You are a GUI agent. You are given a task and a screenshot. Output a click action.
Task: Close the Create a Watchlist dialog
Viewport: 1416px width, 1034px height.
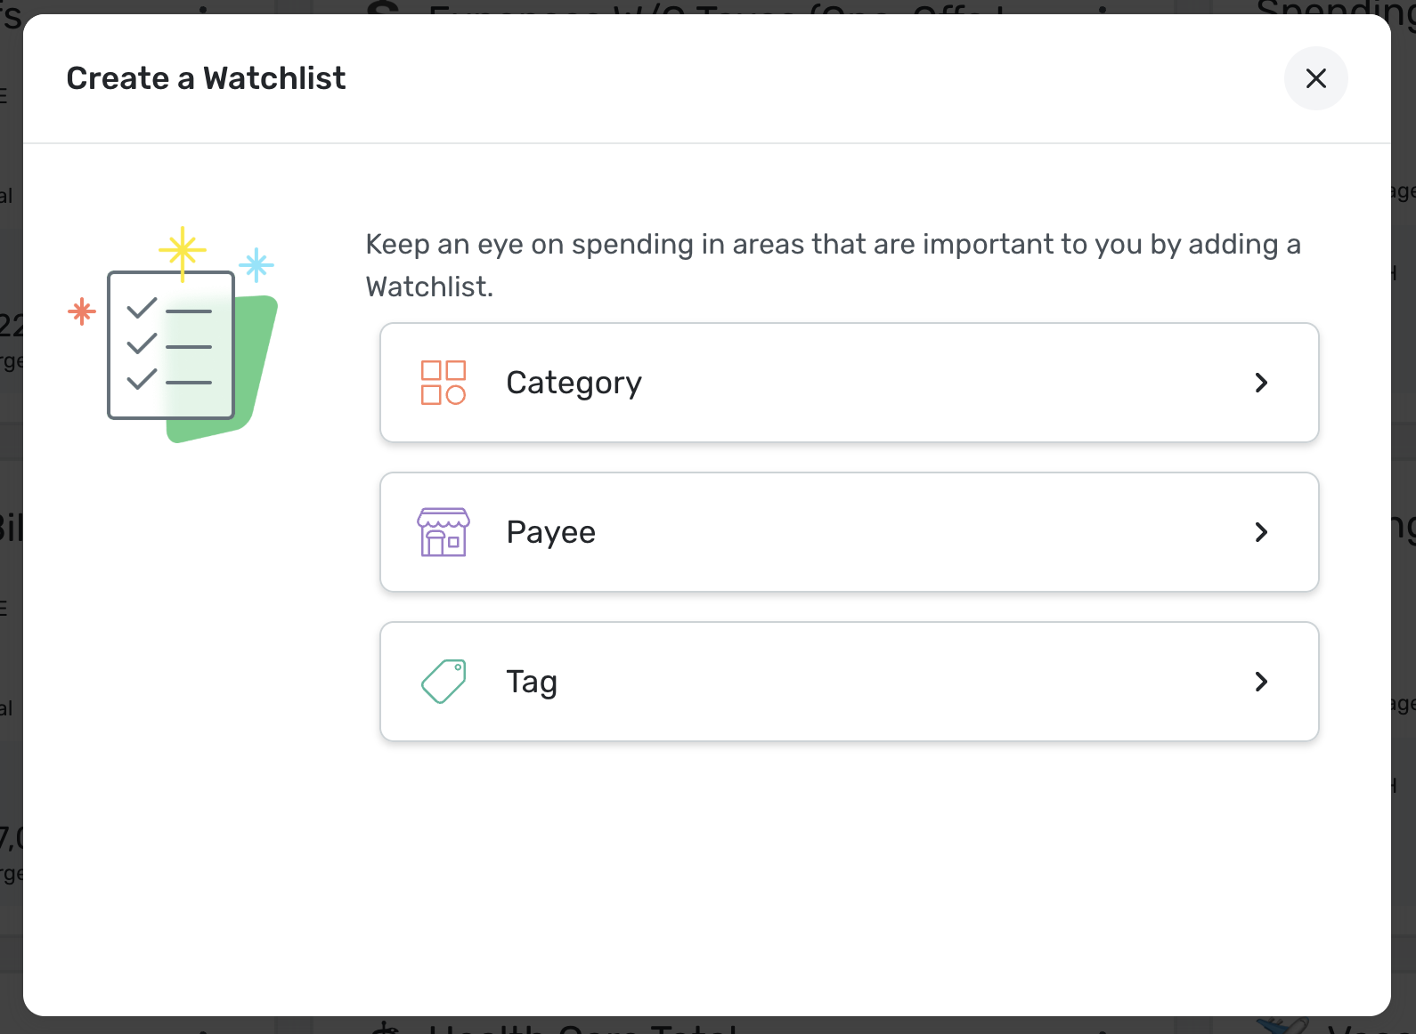coord(1315,78)
